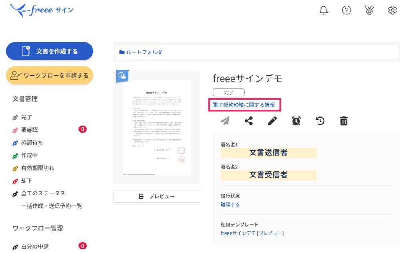Open 一括作成・送信予約一覧 in sidebar
The image size is (410, 253).
[52, 206]
